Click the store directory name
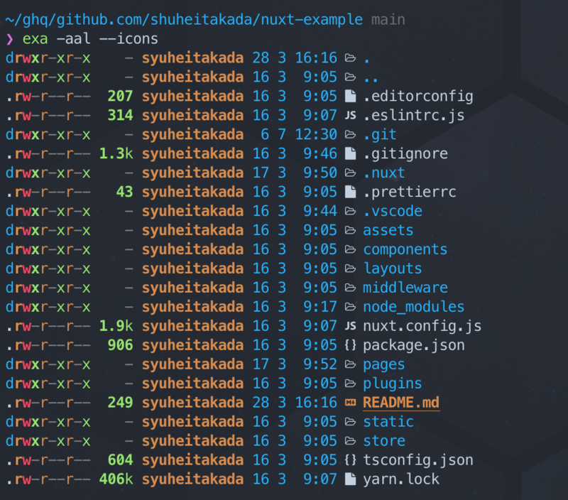The width and height of the screenshot is (568, 500). pos(384,441)
